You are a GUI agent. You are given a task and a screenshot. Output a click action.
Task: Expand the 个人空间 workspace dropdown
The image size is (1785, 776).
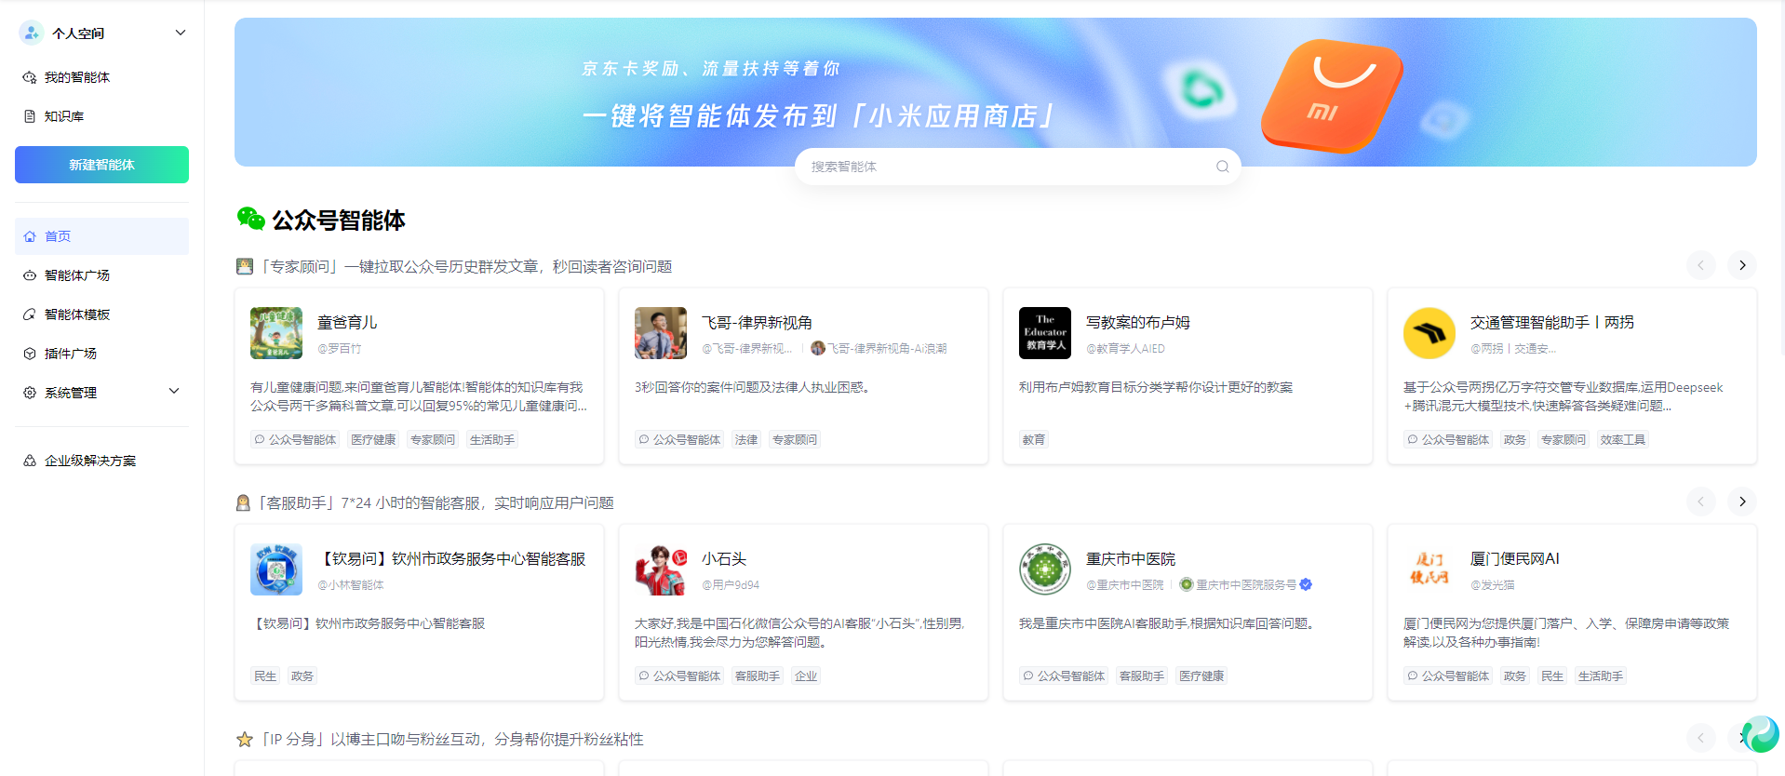[180, 33]
